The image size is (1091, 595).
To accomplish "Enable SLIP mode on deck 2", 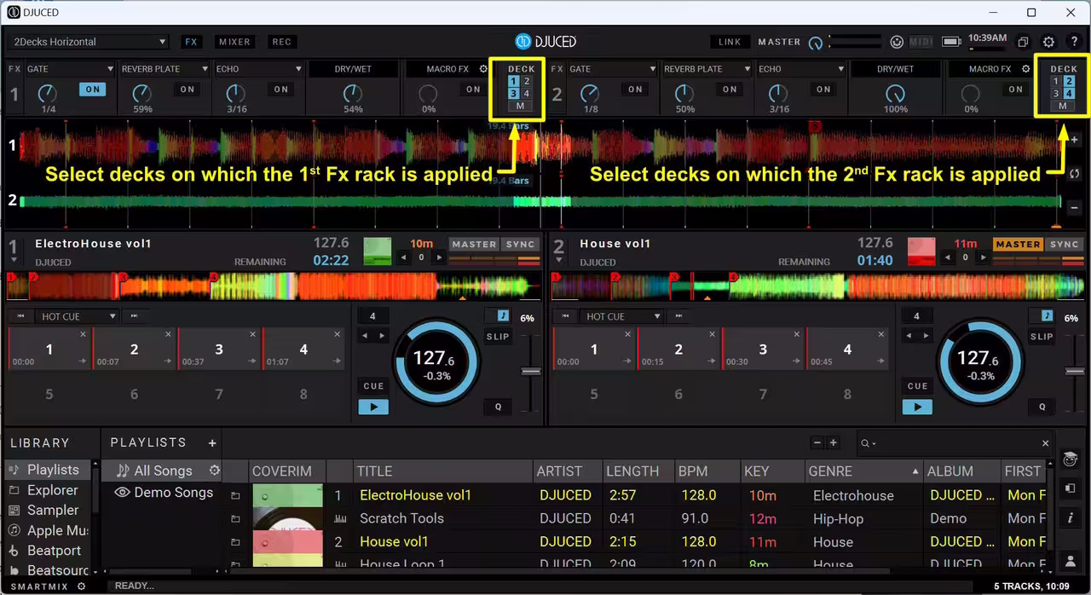I will [1042, 337].
